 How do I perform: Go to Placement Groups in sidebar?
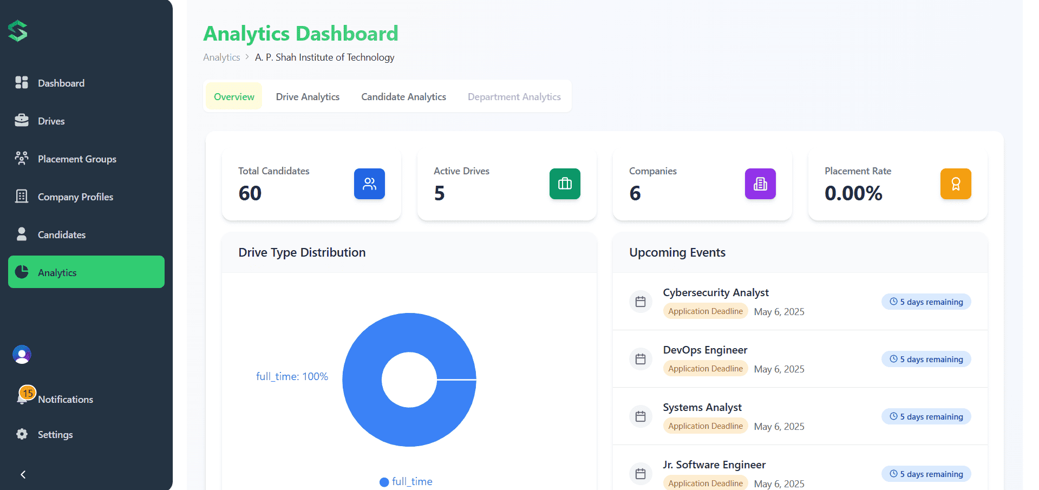pyautogui.click(x=77, y=159)
